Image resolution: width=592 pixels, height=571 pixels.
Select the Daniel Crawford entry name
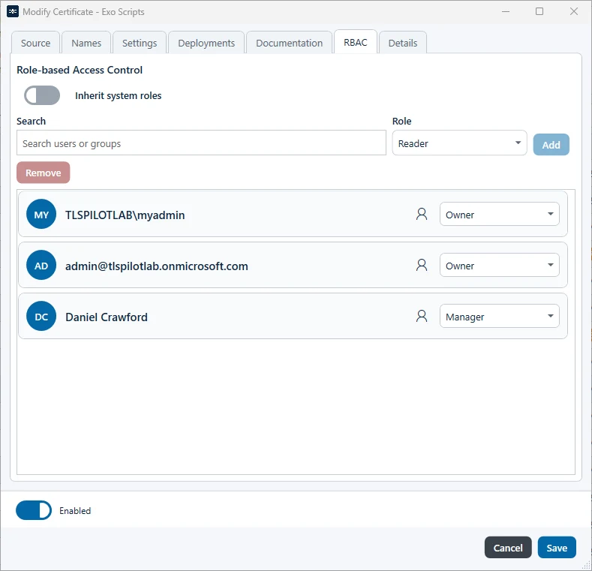point(107,317)
